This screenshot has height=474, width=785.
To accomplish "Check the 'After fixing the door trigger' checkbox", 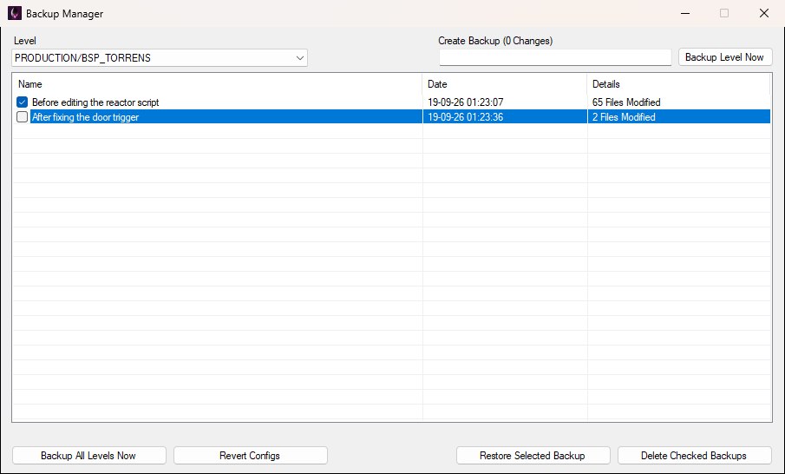I will (22, 116).
